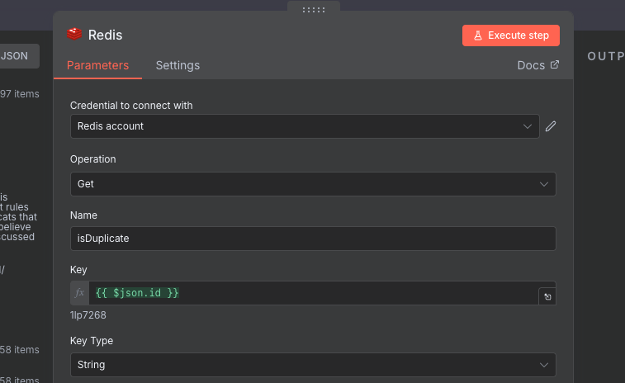Screen dimensions: 625x383
Task: Switch to the Settings tab
Action: point(178,65)
